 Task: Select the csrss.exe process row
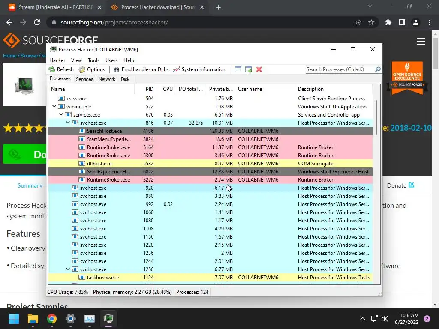(x=210, y=98)
